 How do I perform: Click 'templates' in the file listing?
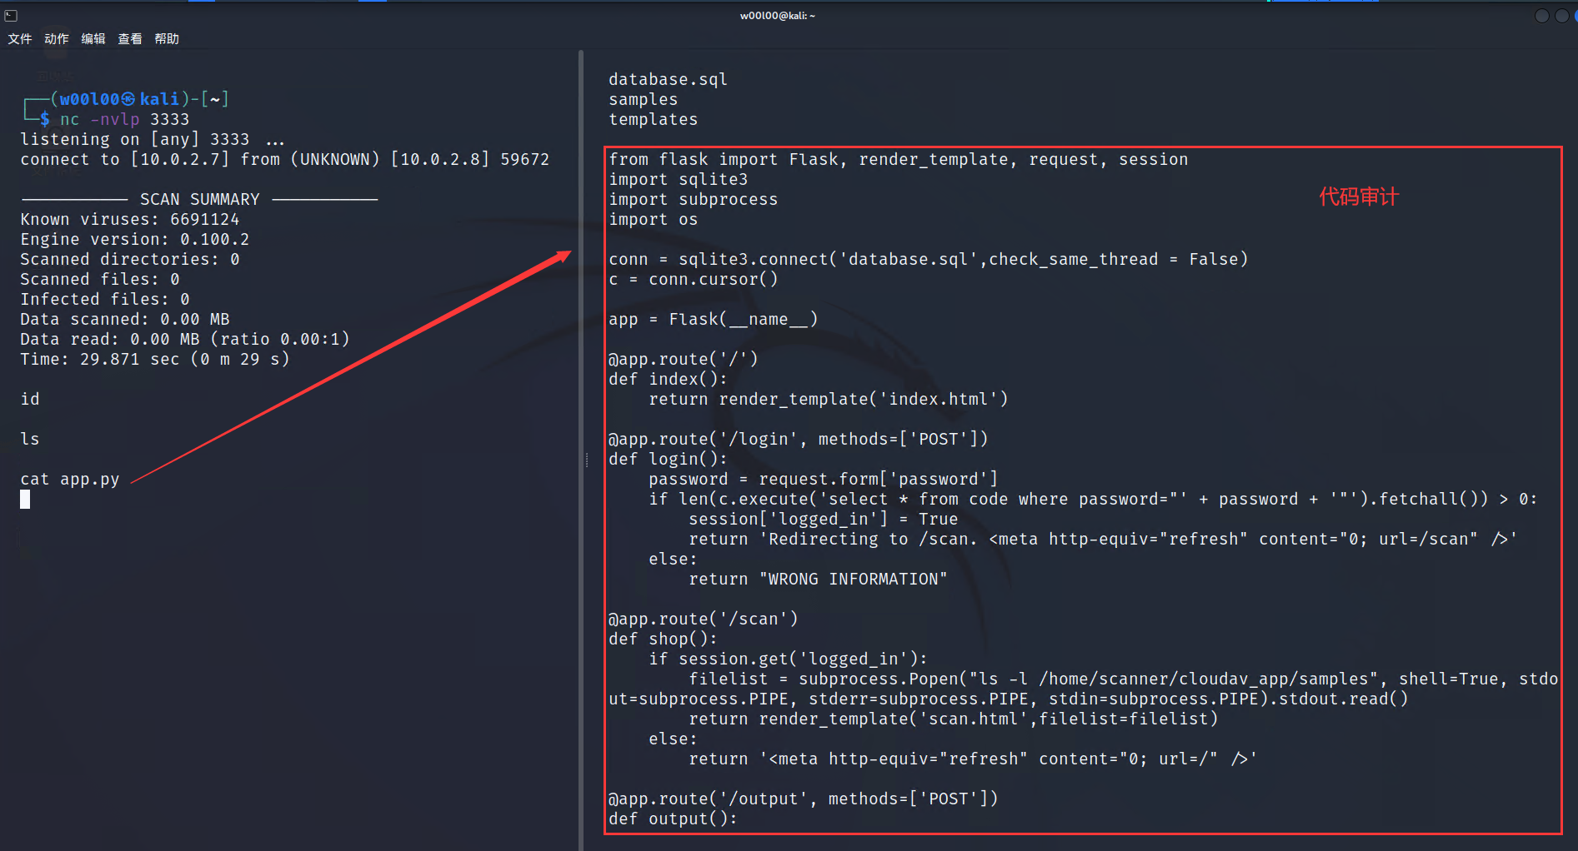tap(653, 119)
